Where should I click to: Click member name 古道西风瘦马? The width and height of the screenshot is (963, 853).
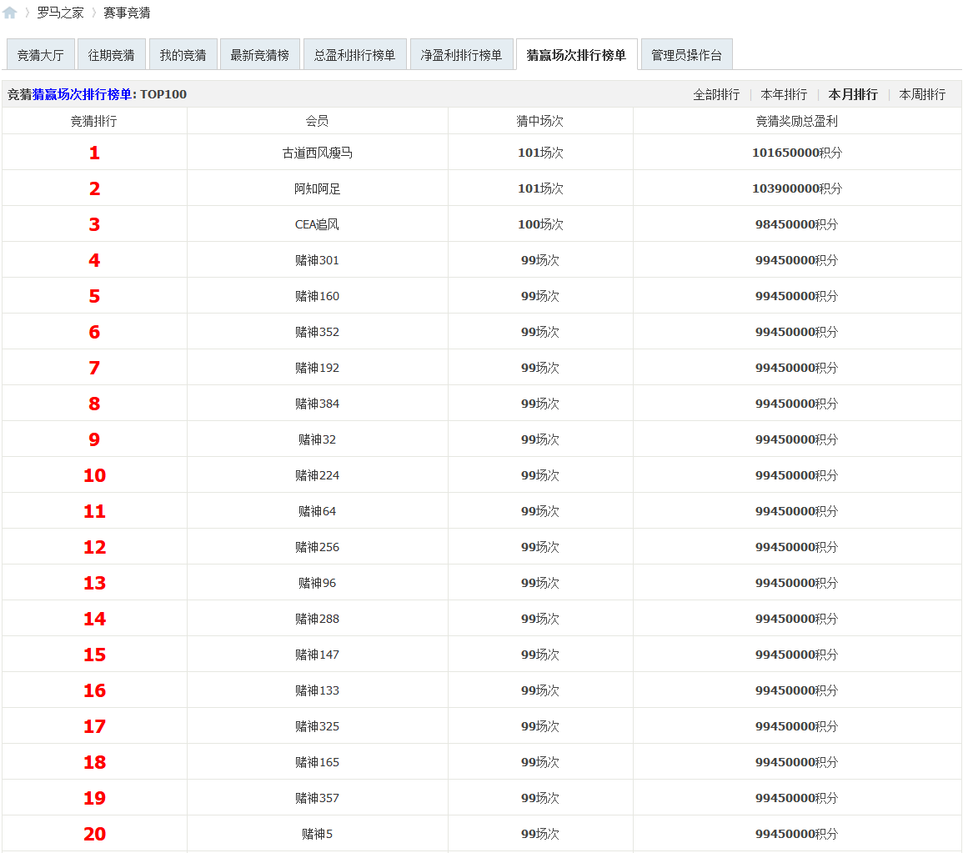tap(317, 153)
